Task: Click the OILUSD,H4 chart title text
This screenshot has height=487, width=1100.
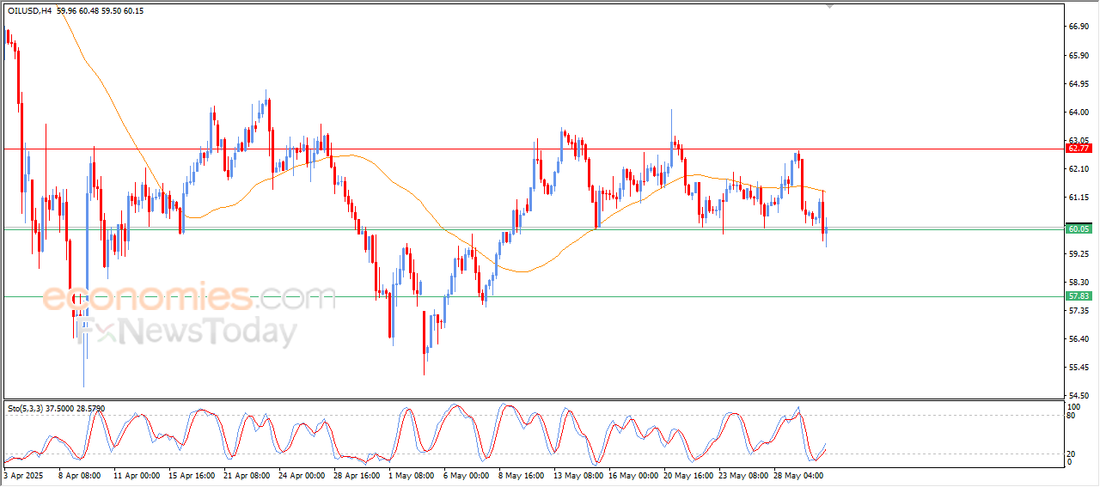Action: (x=28, y=10)
